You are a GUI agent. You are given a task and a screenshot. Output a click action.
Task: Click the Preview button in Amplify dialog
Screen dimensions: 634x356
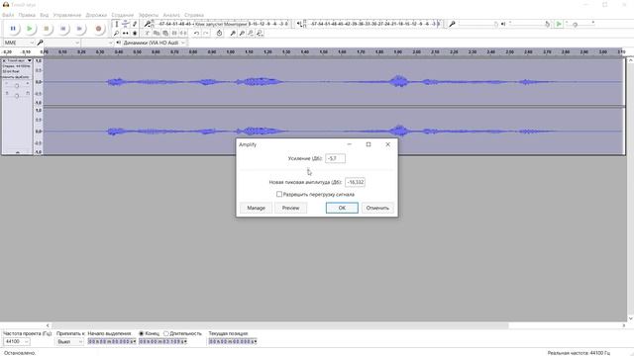pyautogui.click(x=290, y=208)
